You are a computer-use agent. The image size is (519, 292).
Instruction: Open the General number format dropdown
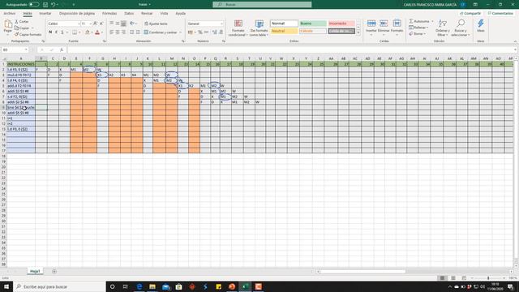click(x=221, y=24)
